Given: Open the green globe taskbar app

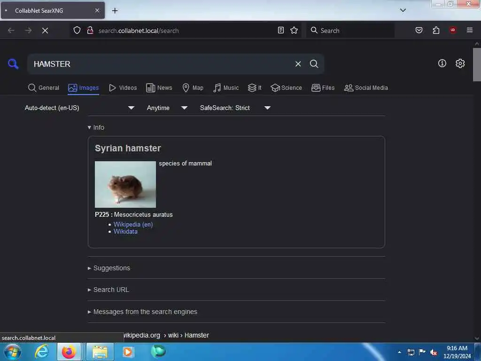Looking at the screenshot, I should click(x=158, y=352).
